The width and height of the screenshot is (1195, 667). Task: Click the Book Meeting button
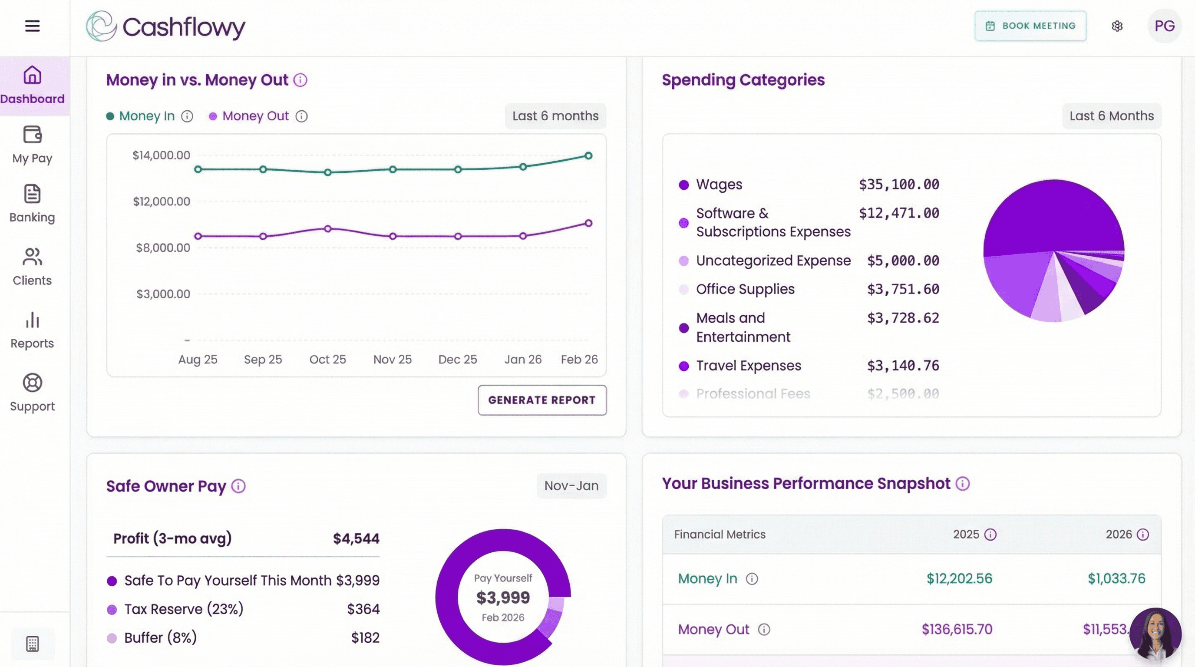point(1030,26)
